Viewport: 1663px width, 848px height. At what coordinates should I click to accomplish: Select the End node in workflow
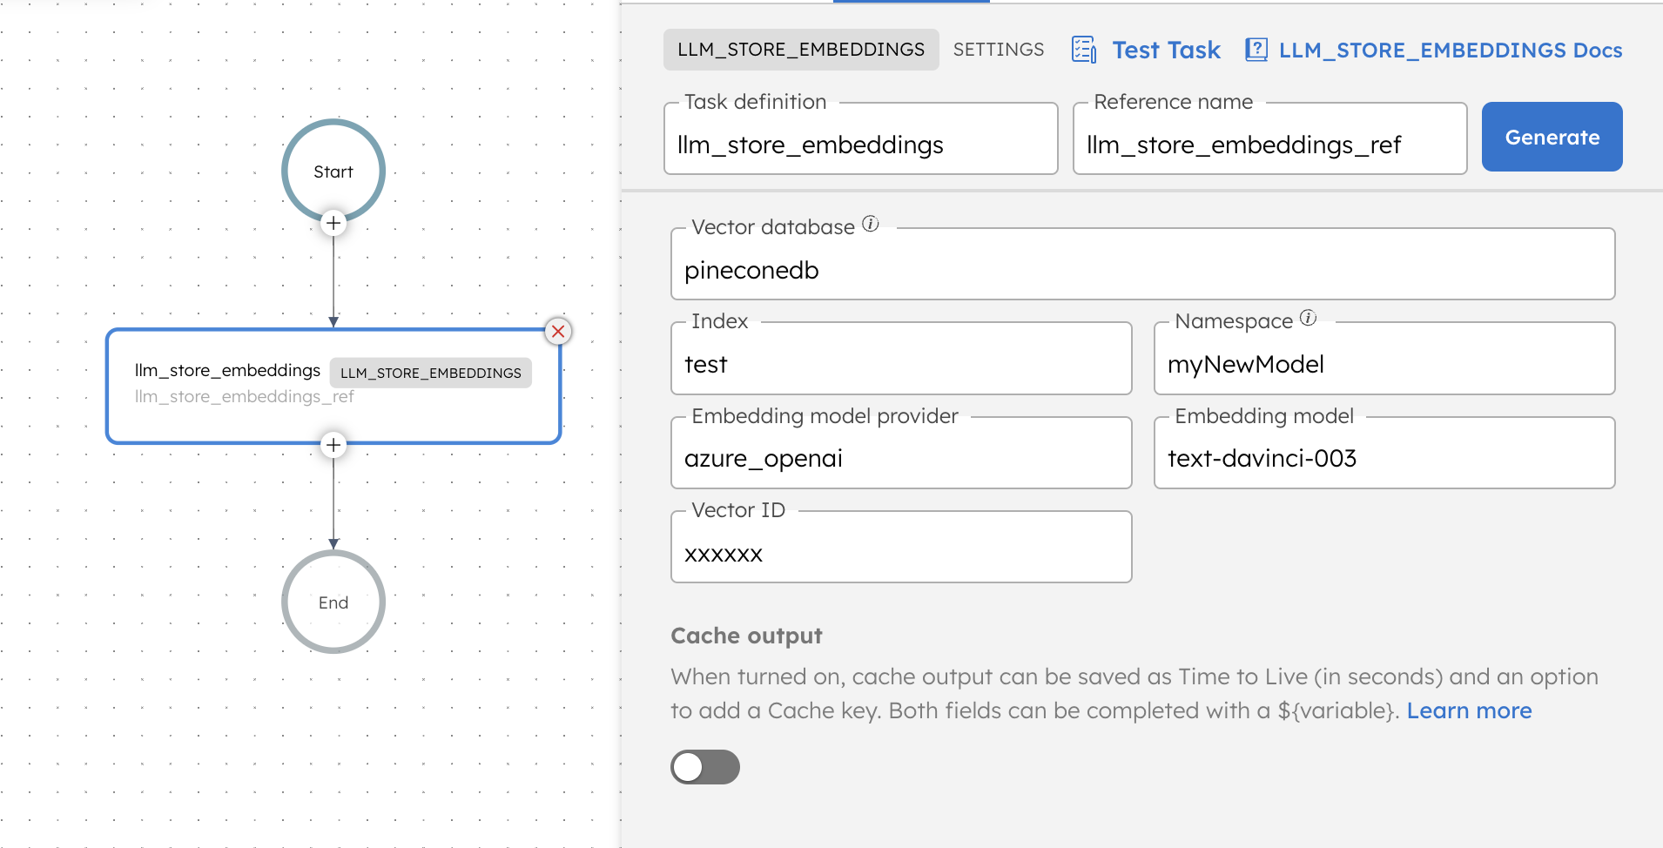point(333,602)
